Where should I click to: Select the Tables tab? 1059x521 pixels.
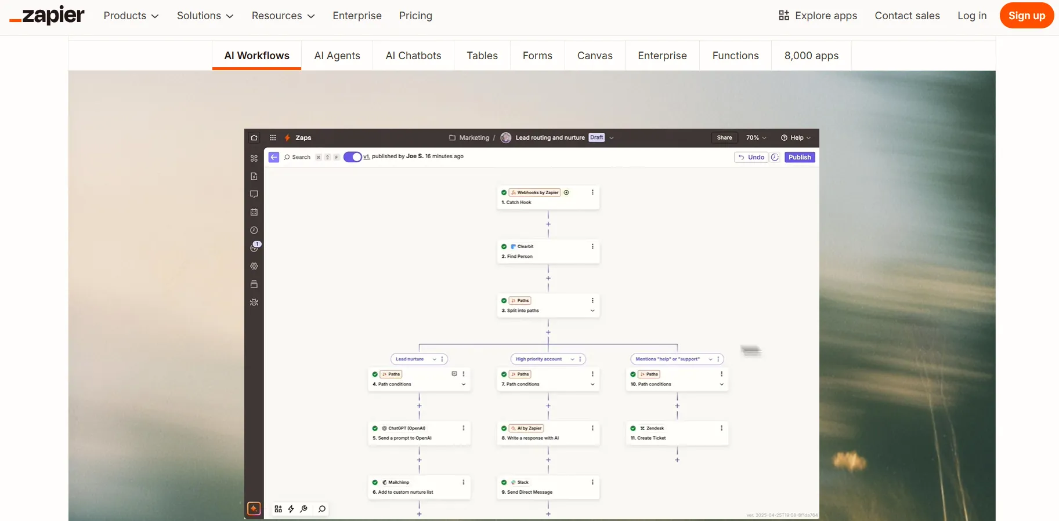pyautogui.click(x=482, y=56)
